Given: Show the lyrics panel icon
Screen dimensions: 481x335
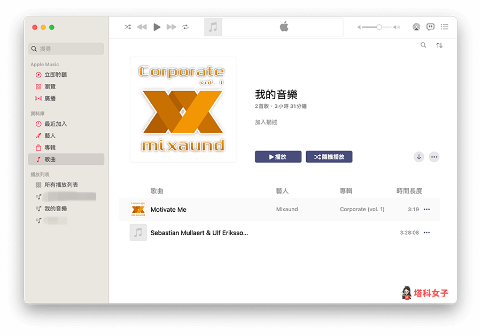Looking at the screenshot, I should [430, 27].
